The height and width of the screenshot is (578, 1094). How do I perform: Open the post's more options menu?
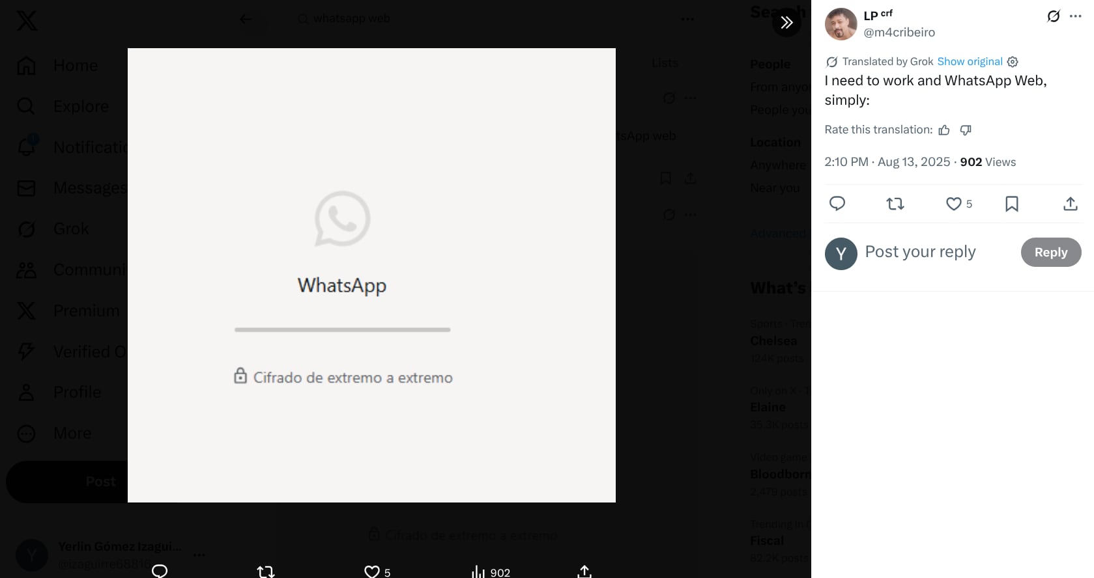coord(1075,16)
